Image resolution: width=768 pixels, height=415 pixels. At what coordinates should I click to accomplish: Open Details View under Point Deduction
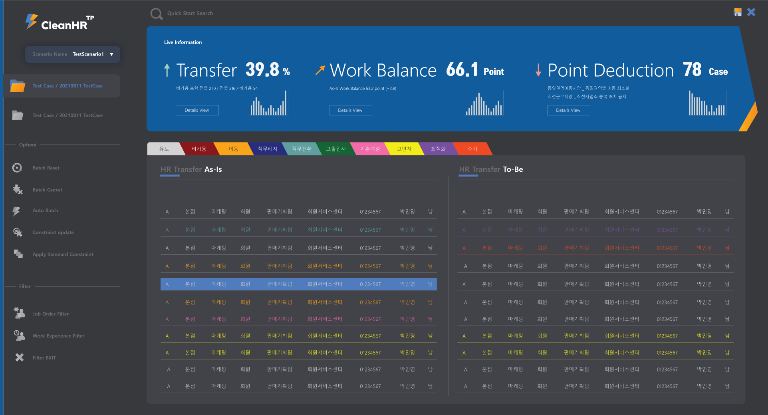568,110
